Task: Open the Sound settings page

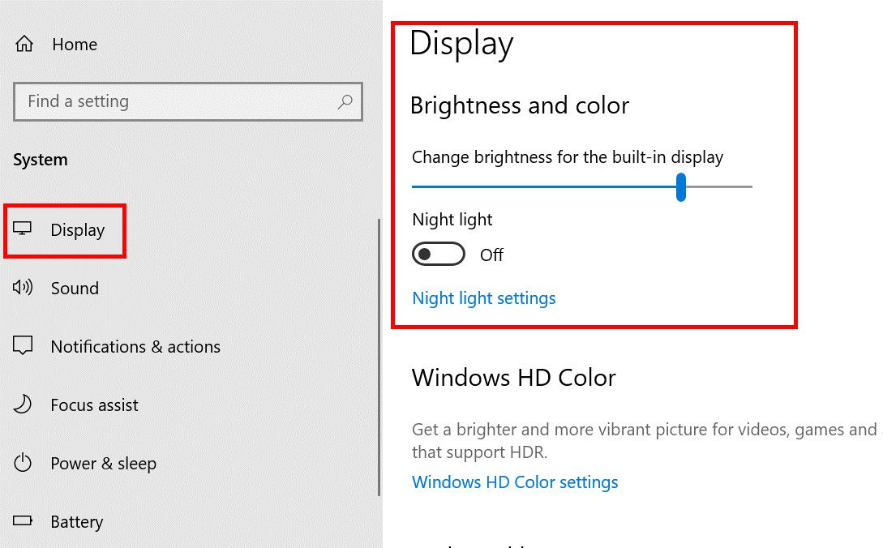Action: point(75,288)
